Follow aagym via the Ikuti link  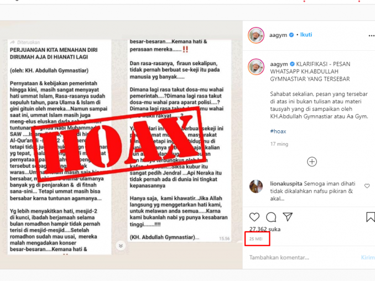tap(306, 35)
